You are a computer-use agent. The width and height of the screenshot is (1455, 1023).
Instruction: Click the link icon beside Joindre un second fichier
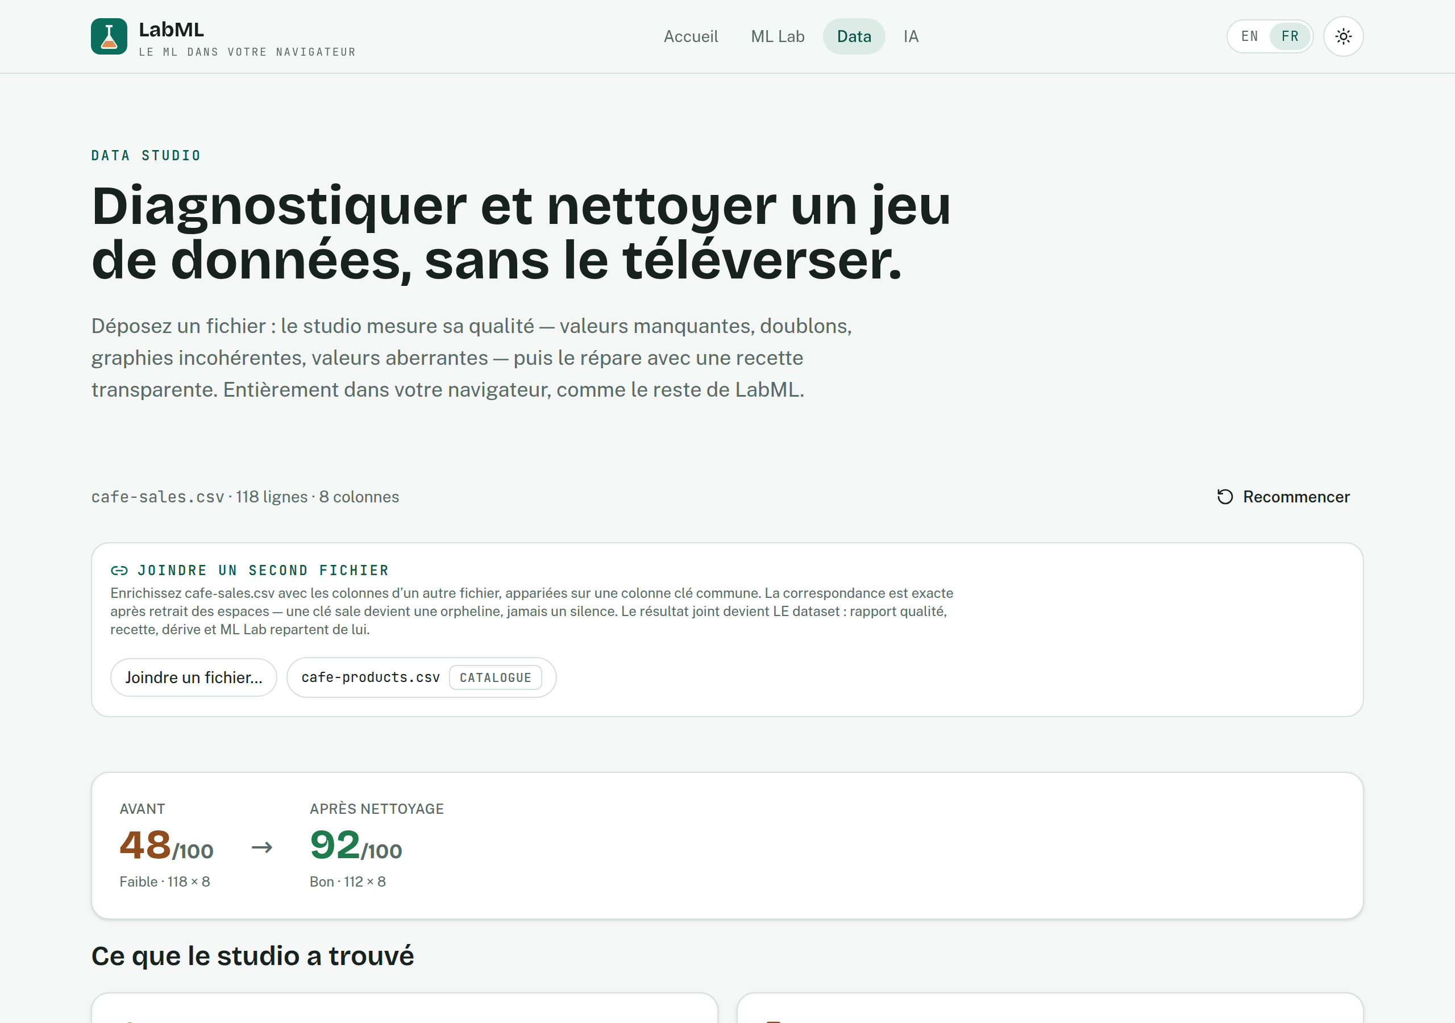pyautogui.click(x=119, y=571)
